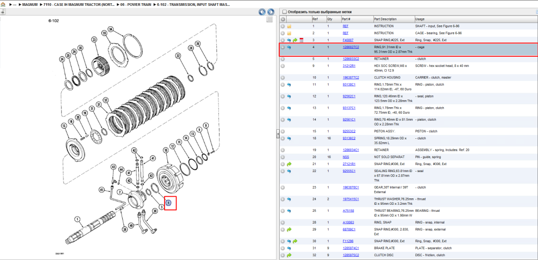Enable 'Отобразить только выбранные метки' checkbox

(x=284, y=12)
